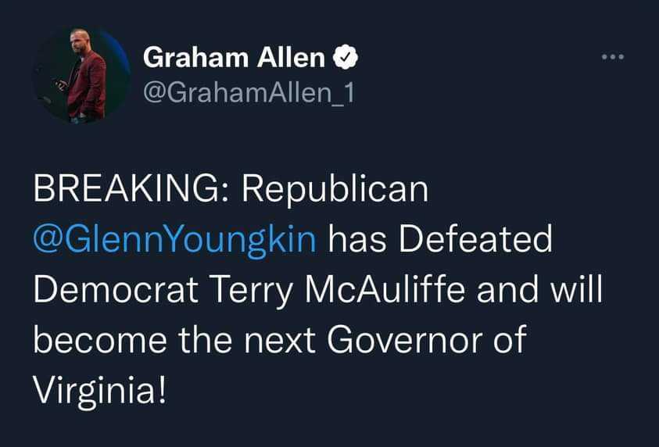Open the three-dot more options menu
The image size is (659, 447).
pyautogui.click(x=613, y=57)
